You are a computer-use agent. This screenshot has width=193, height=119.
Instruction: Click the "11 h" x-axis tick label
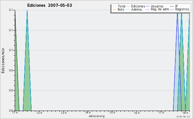[15, 113]
